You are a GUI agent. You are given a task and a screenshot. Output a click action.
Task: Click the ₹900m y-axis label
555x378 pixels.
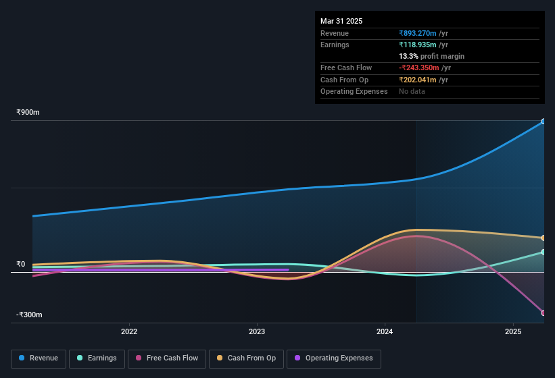[x=28, y=112]
